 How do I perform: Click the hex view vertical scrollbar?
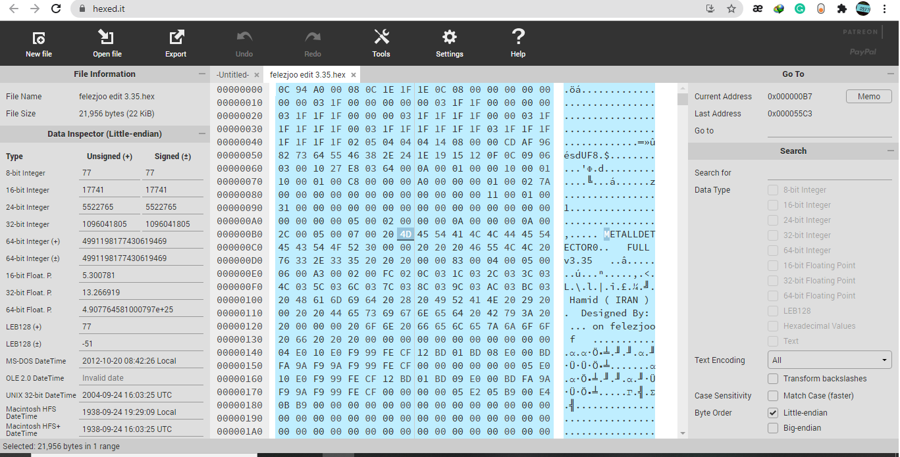tap(682, 263)
